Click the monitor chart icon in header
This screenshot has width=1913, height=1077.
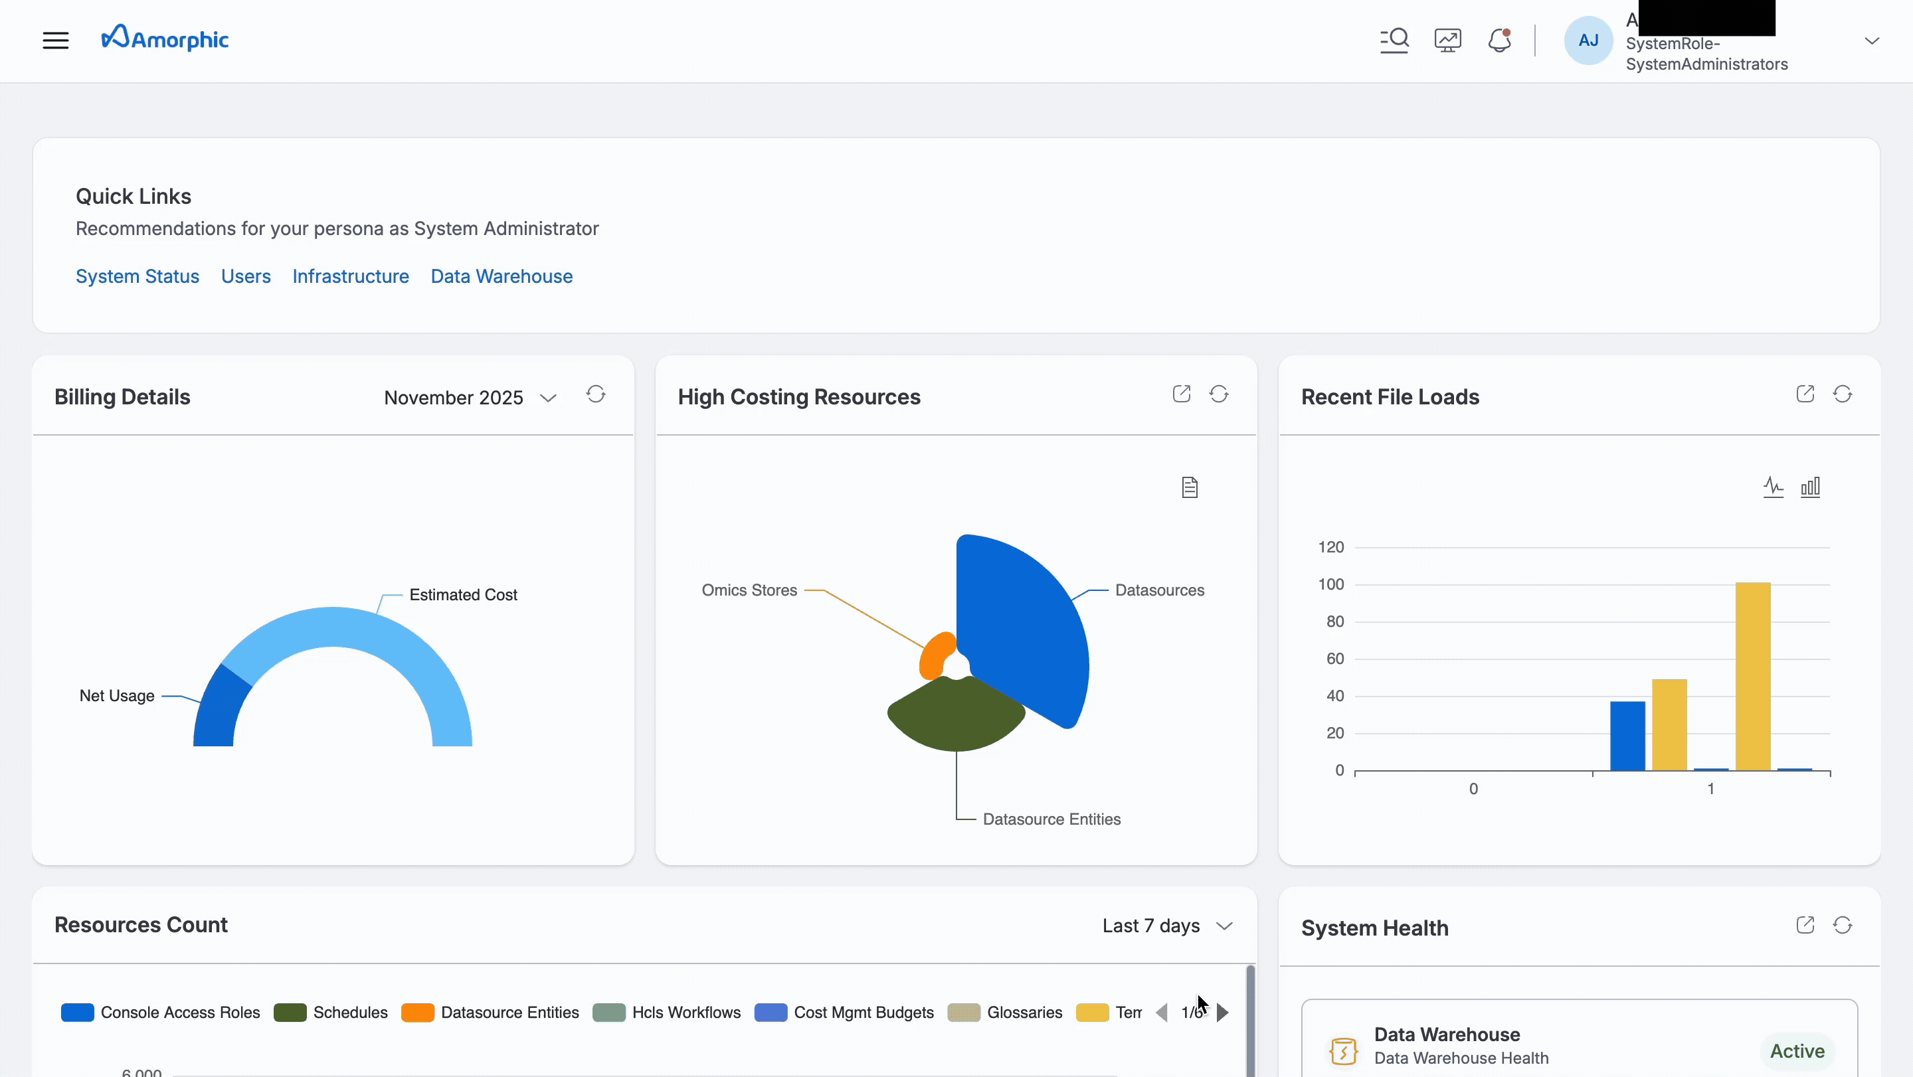pos(1447,40)
